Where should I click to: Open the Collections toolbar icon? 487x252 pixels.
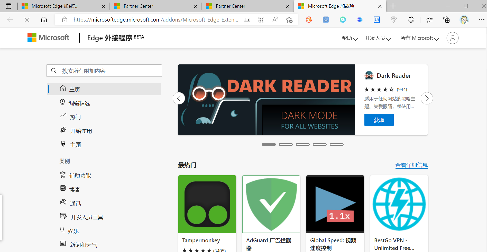click(446, 20)
